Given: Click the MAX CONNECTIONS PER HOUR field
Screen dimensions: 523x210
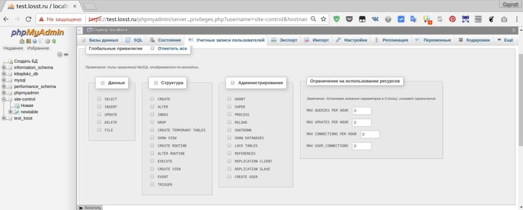Looking at the screenshot, I should 370,134.
